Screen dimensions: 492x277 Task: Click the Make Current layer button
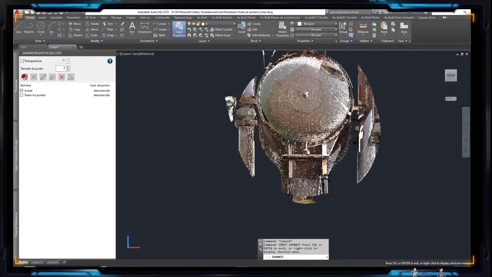[221, 30]
